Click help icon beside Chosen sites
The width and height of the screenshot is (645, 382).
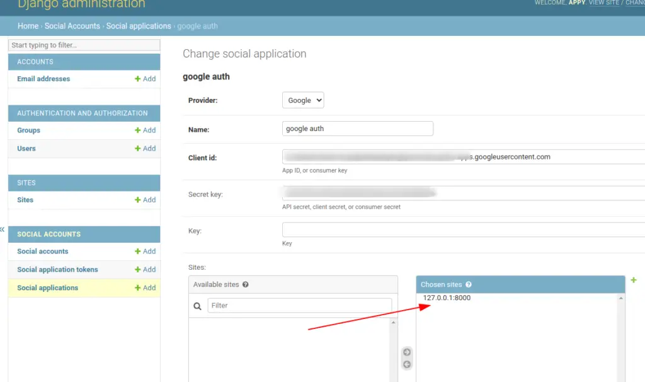click(469, 285)
